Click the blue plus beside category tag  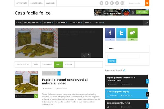(x=59, y=73)
